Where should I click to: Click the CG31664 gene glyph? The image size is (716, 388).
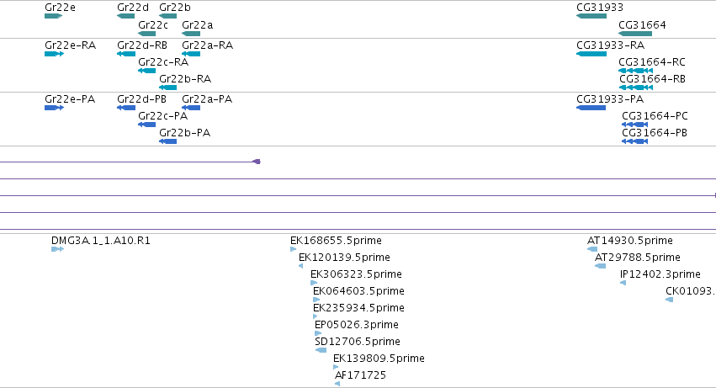tap(635, 34)
